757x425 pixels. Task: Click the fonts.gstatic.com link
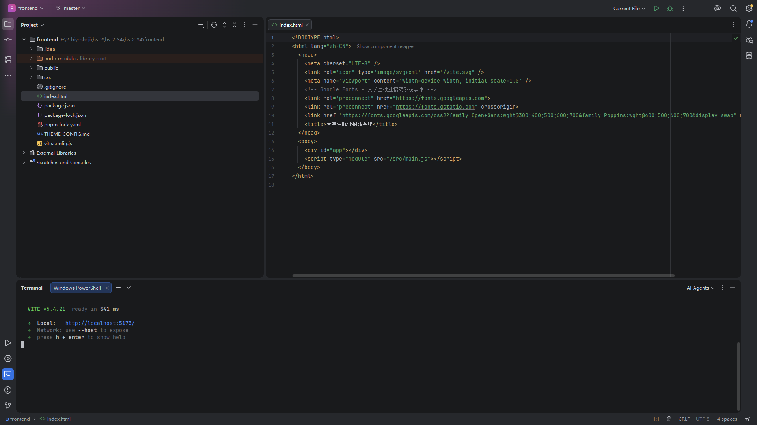click(x=435, y=107)
